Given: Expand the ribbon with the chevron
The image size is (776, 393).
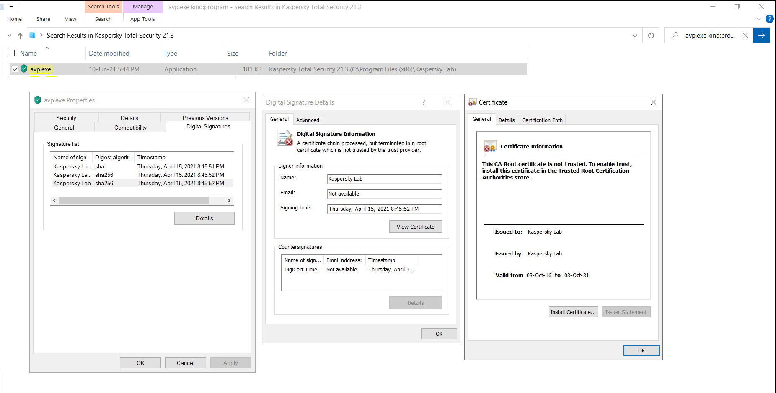Looking at the screenshot, I should 758,19.
